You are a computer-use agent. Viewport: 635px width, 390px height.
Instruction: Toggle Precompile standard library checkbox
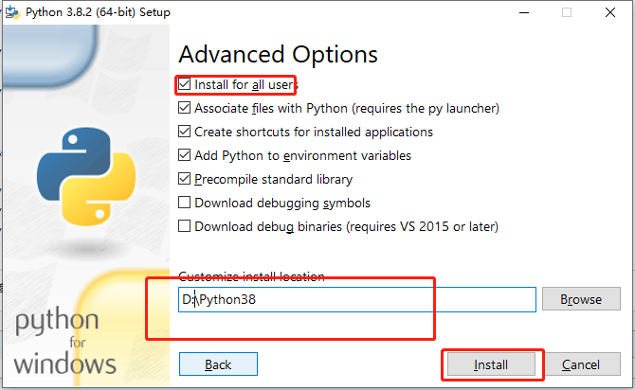(184, 179)
